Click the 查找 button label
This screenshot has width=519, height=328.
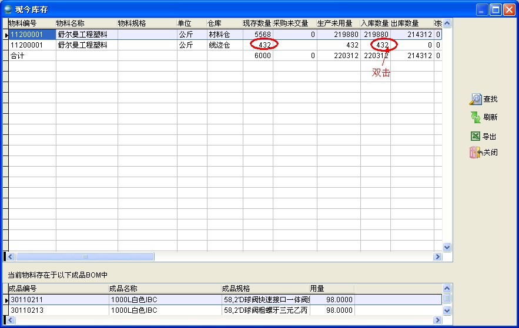click(490, 99)
